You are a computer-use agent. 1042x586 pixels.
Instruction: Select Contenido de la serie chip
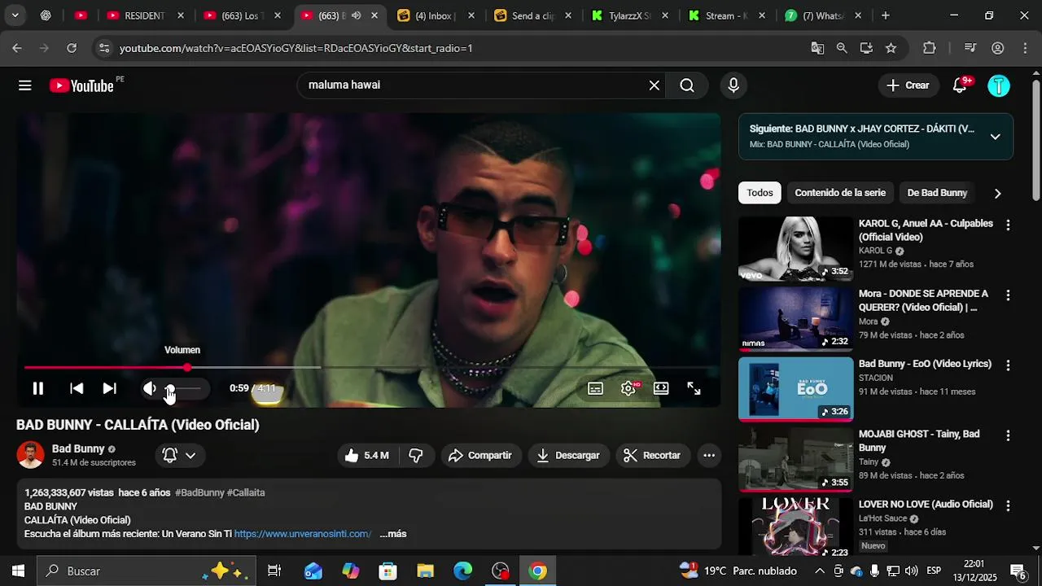click(x=840, y=193)
